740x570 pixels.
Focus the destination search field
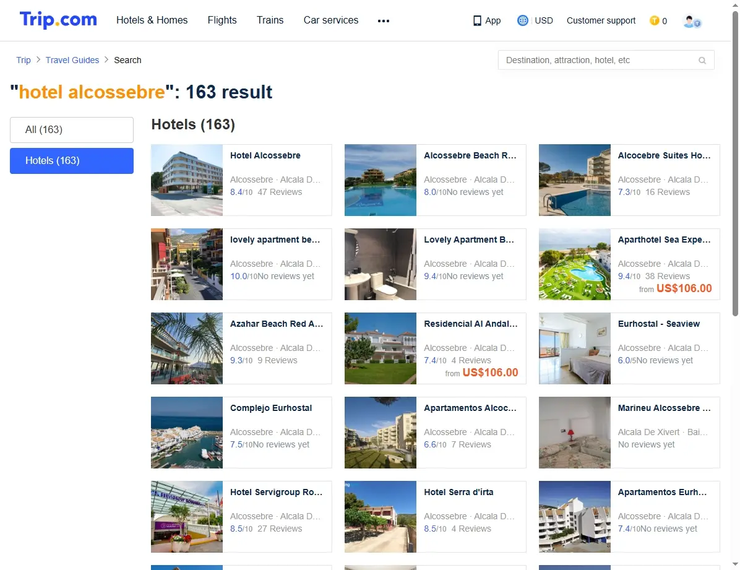(x=606, y=60)
